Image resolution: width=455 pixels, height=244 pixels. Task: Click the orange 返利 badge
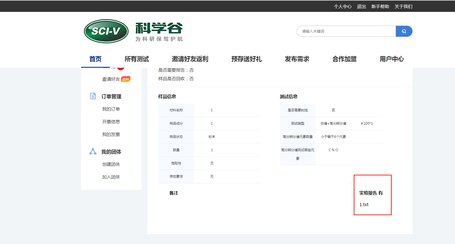[x=126, y=79]
